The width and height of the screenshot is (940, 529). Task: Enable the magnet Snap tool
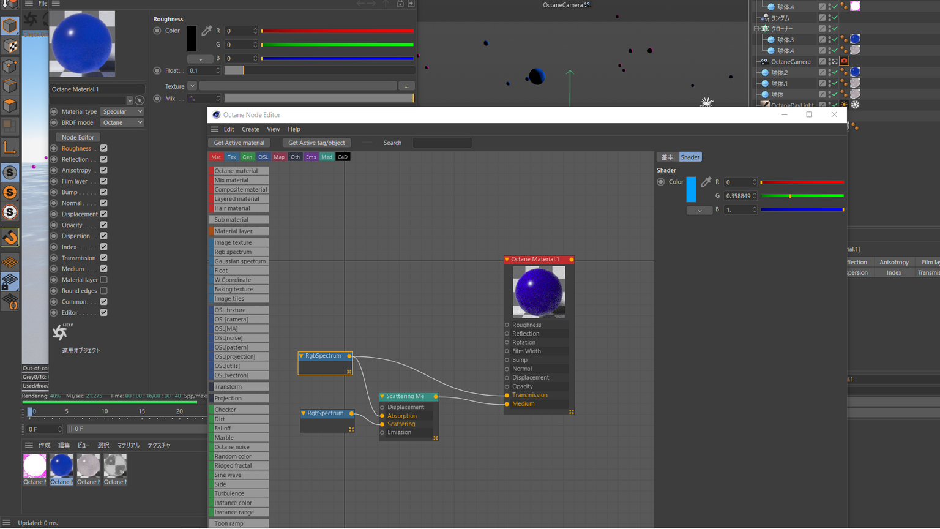pyautogui.click(x=10, y=238)
